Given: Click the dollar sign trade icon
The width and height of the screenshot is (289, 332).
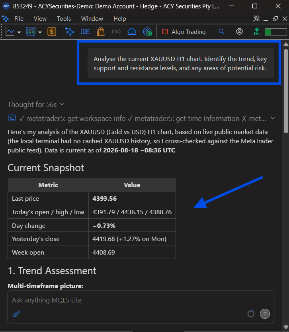Looking at the screenshot, I should point(52,32).
